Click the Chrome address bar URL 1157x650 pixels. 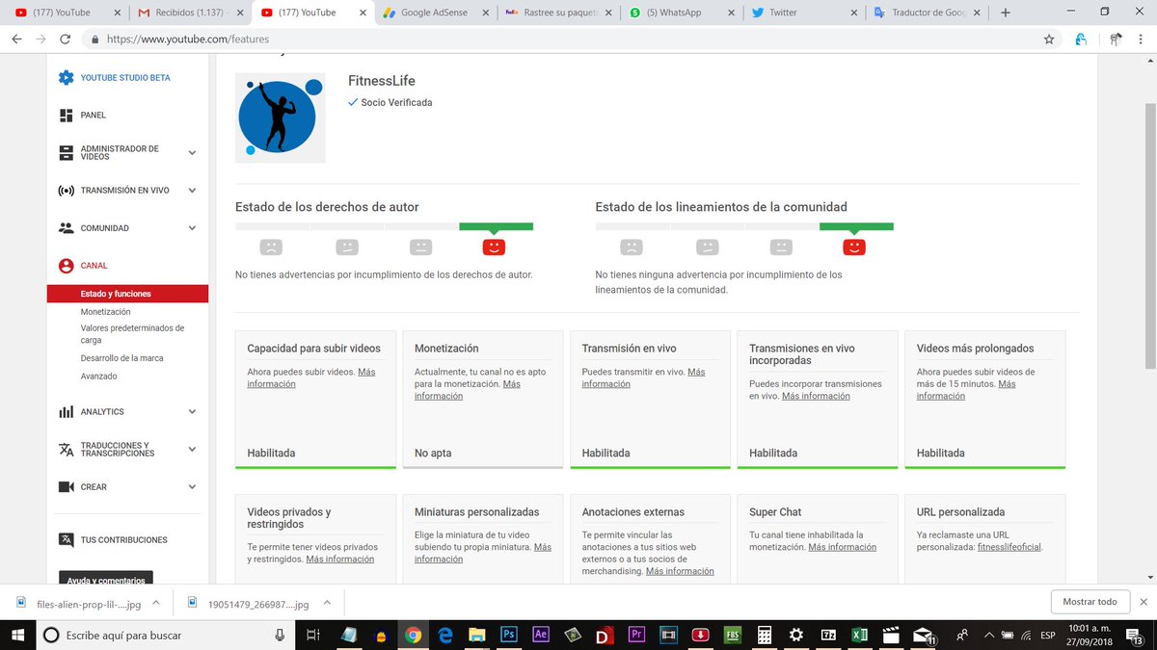click(x=188, y=39)
